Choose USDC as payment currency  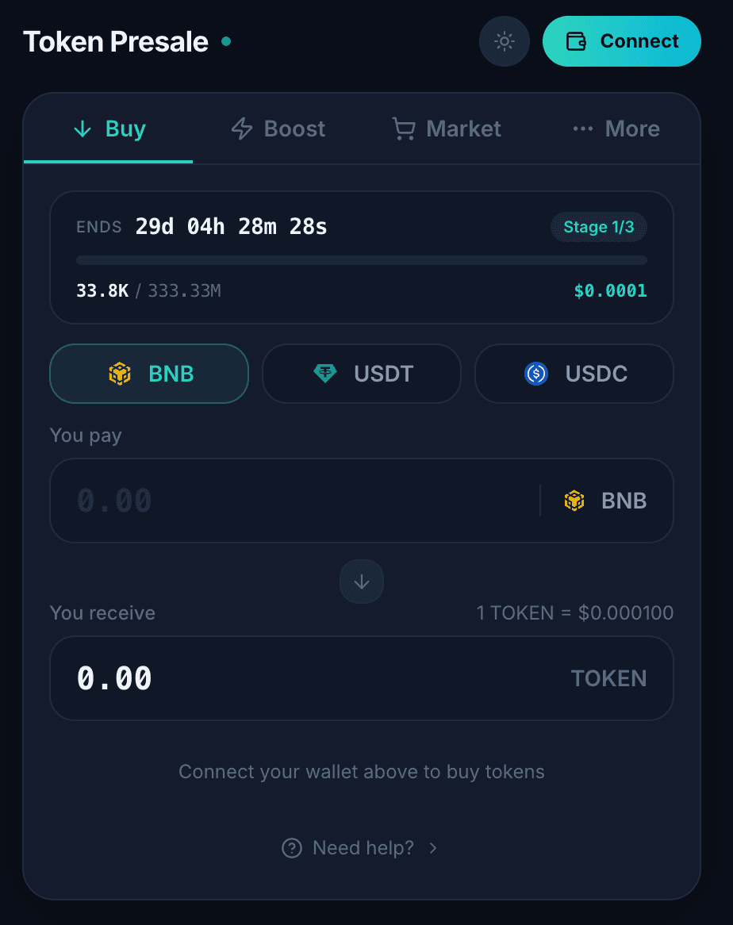click(x=574, y=374)
